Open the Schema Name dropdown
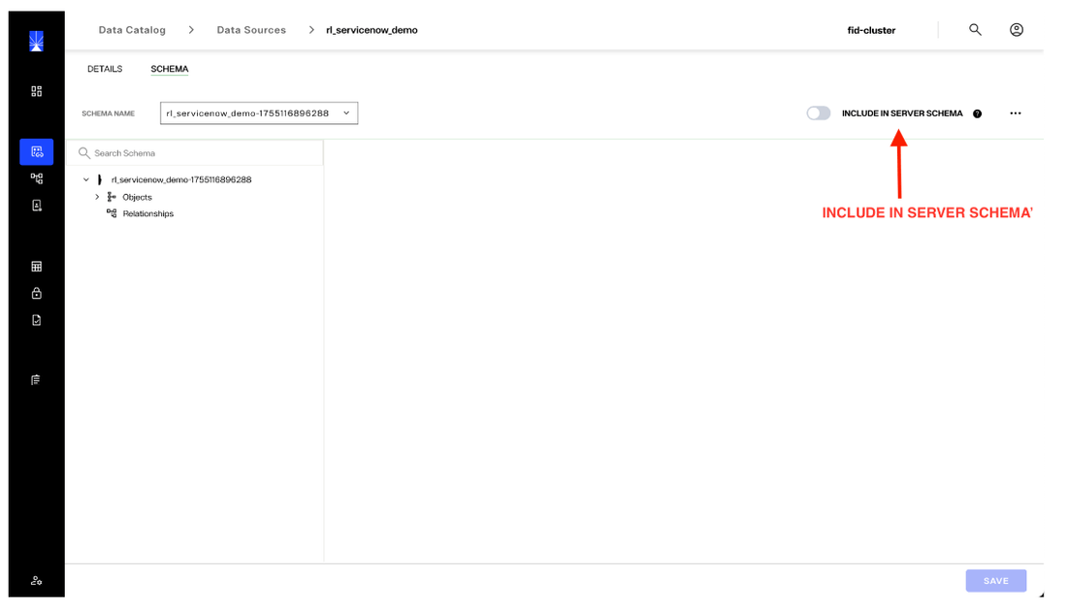1067x610 pixels. tap(259, 112)
